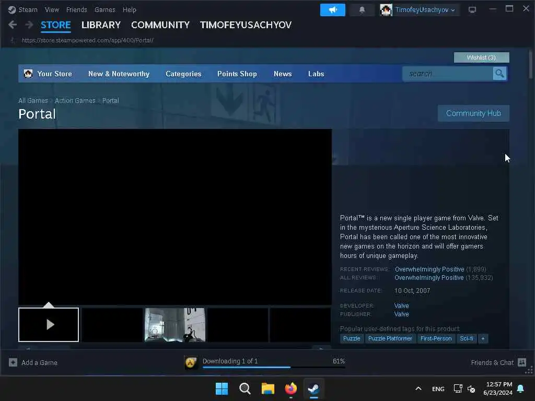Go back with the left arrow
Screen dimensions: 535x401
[x=13, y=25]
